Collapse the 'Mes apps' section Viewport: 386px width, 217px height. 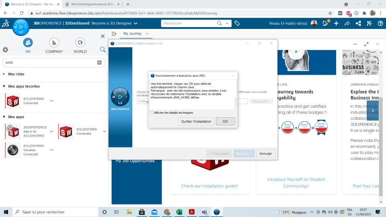4,117
